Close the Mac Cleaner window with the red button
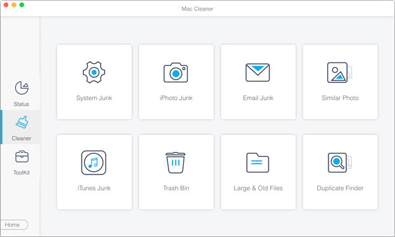Image resolution: width=395 pixels, height=237 pixels. (x=6, y=5)
